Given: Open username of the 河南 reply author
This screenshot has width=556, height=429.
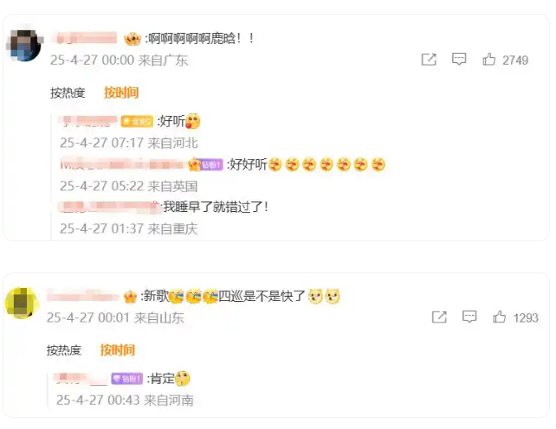Looking at the screenshot, I should click(80, 379).
